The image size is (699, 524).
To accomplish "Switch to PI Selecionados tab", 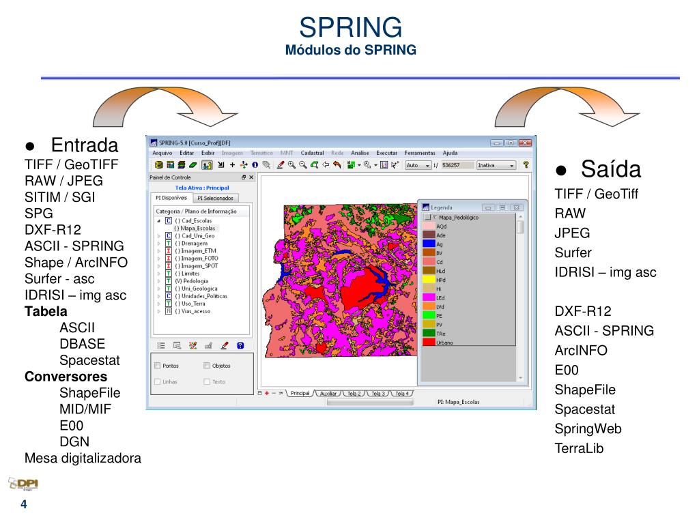I will pyautogui.click(x=215, y=199).
